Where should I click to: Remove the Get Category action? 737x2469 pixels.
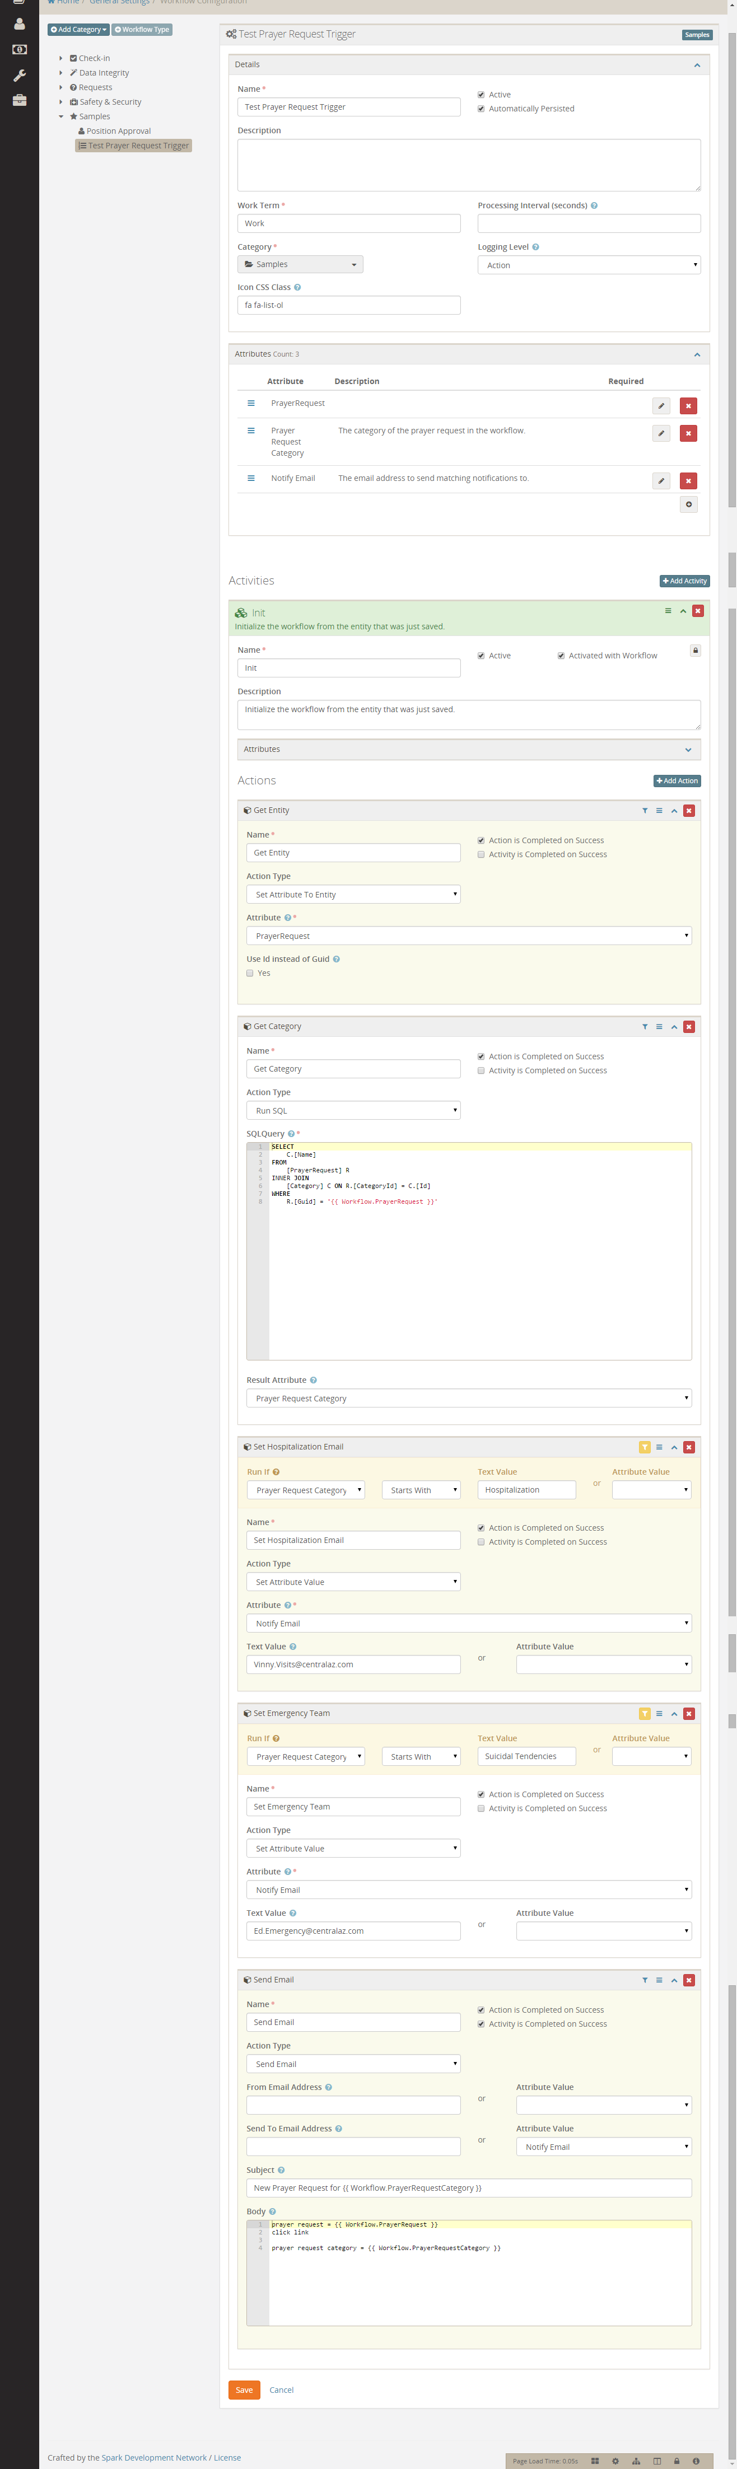tap(688, 1027)
